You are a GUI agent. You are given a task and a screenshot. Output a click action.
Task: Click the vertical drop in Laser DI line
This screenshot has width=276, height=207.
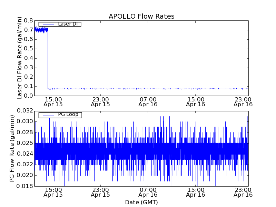tap(48, 59)
